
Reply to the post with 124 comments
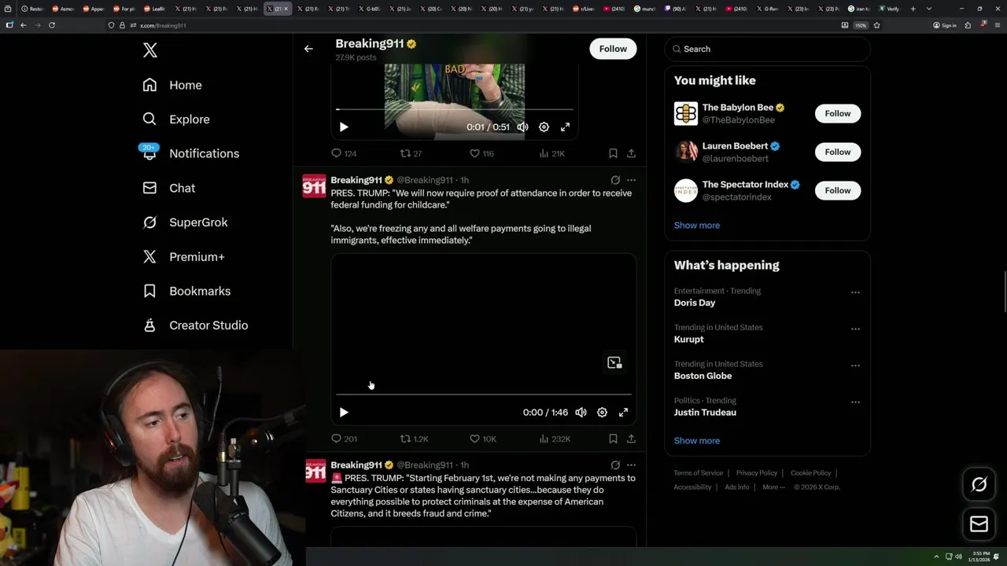click(x=344, y=153)
